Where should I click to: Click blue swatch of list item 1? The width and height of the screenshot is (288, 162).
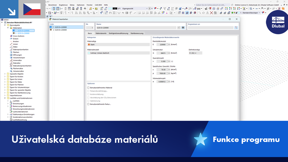pos(51,27)
